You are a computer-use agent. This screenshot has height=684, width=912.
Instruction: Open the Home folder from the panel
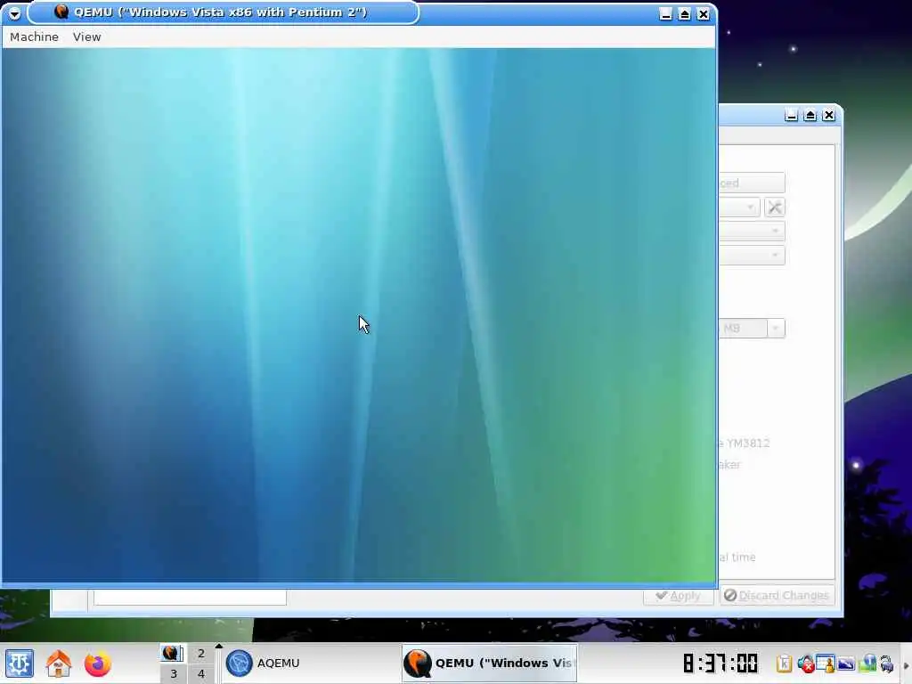59,664
